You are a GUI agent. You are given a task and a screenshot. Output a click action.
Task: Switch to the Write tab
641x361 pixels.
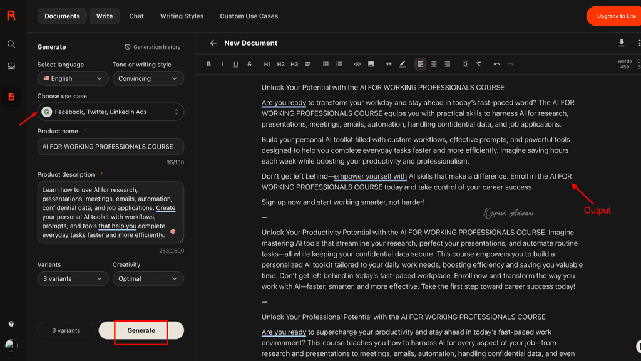[105, 16]
